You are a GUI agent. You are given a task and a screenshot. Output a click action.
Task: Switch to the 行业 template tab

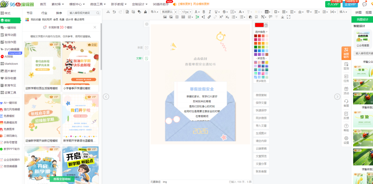[x=44, y=13]
